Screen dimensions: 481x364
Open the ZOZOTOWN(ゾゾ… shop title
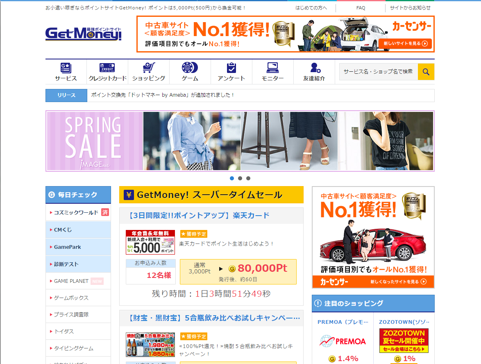tap(404, 322)
